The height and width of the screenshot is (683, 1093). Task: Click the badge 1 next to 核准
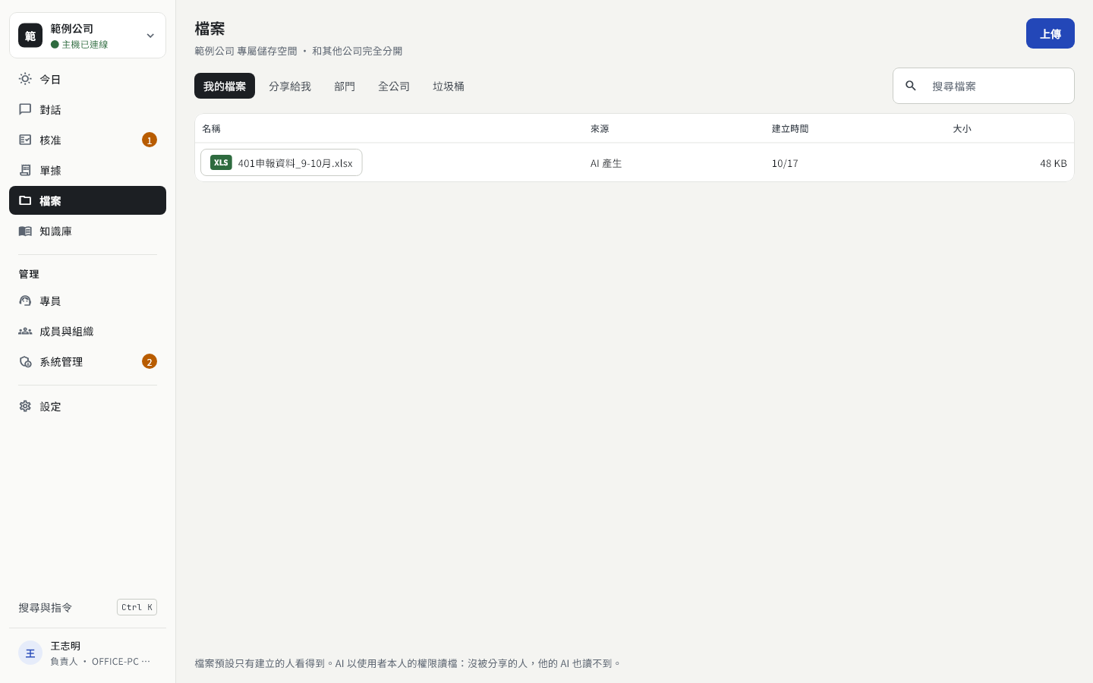tap(150, 140)
